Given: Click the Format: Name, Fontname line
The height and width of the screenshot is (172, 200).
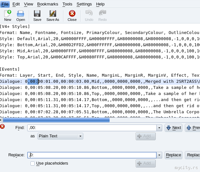Looking at the screenshot, I should [x=100, y=32].
